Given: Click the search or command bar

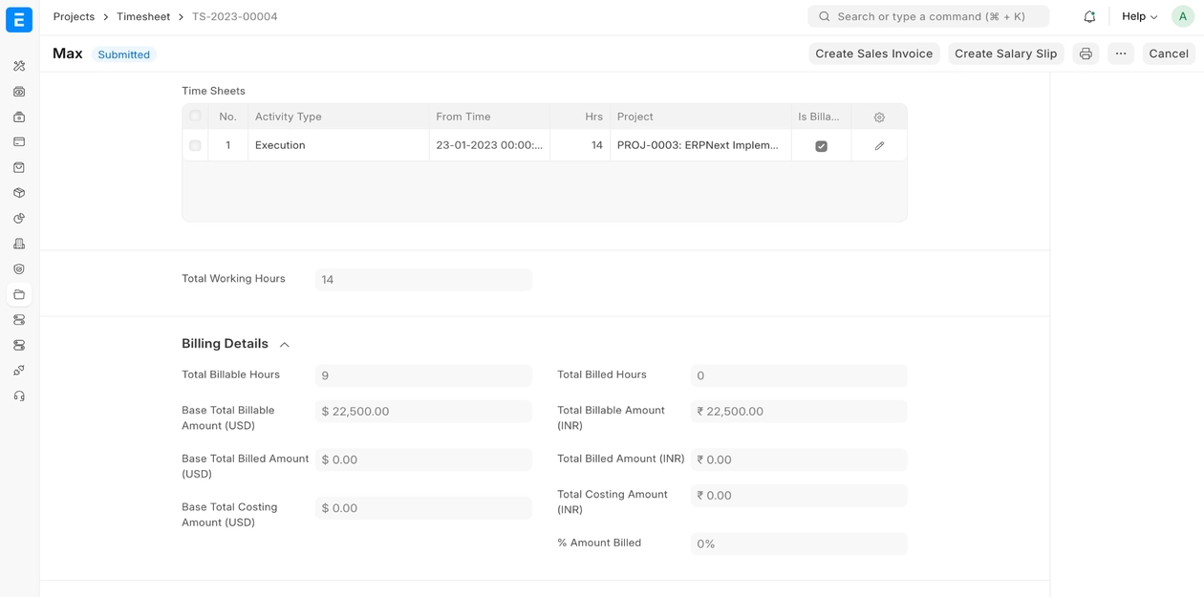Looking at the screenshot, I should coord(928,16).
